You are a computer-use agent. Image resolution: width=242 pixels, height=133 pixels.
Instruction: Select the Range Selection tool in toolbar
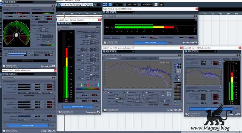pyautogui.click(x=62, y=5)
